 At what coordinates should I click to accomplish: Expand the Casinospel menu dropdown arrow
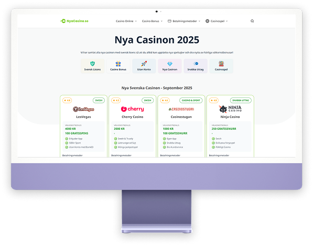coord(227,21)
